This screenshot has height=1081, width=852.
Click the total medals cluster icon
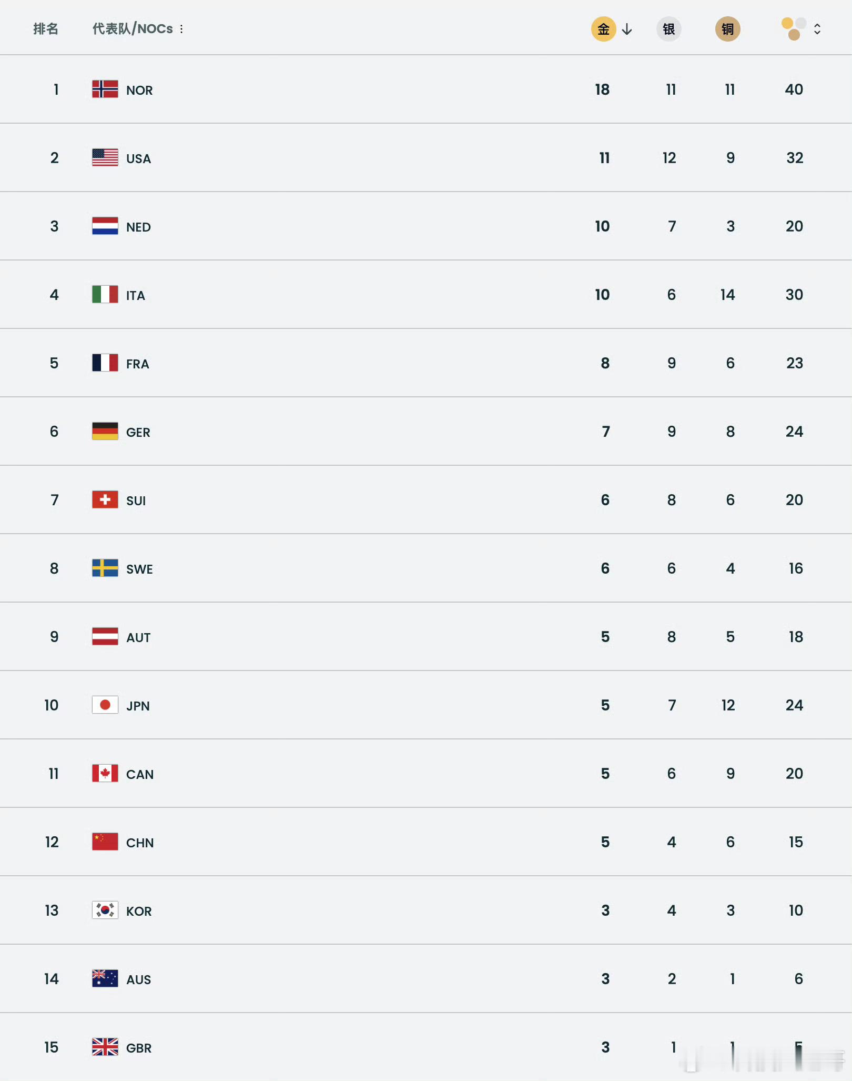click(x=794, y=29)
